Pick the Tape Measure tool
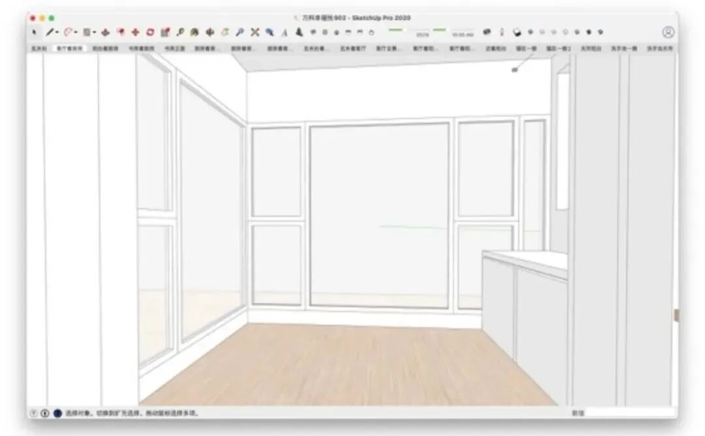The image size is (705, 436). pos(180,33)
